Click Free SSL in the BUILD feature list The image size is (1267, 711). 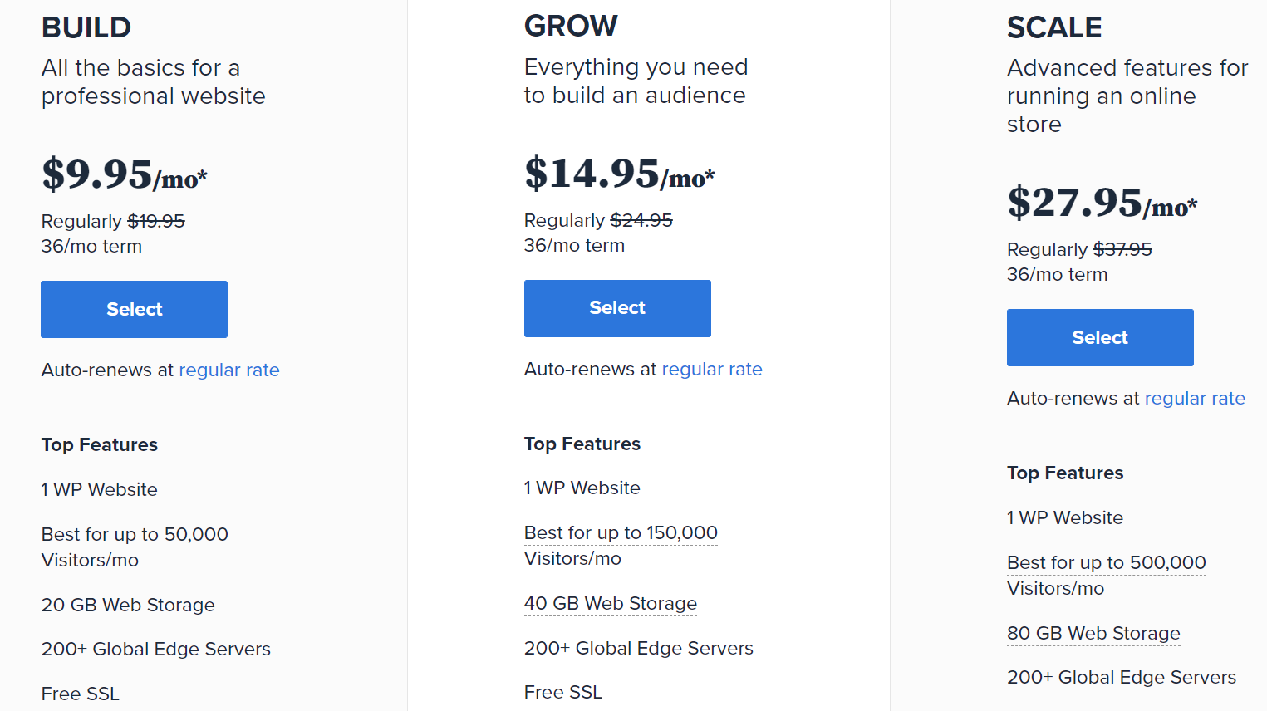(x=80, y=693)
